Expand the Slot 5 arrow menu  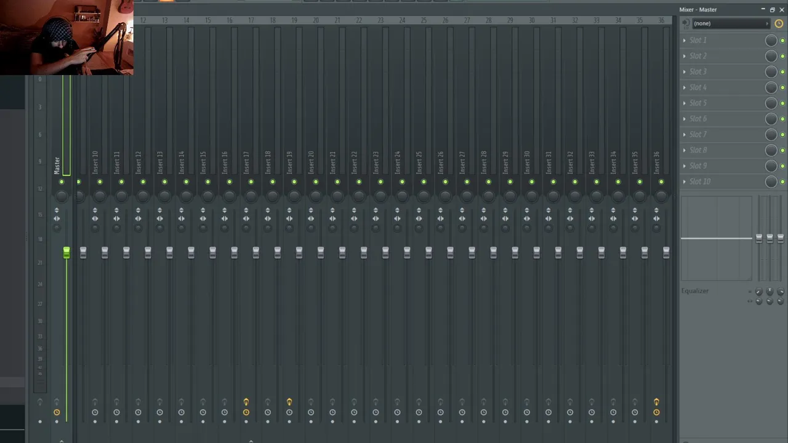tap(684, 103)
